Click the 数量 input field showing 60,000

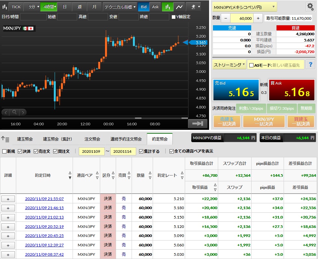coord(242,18)
